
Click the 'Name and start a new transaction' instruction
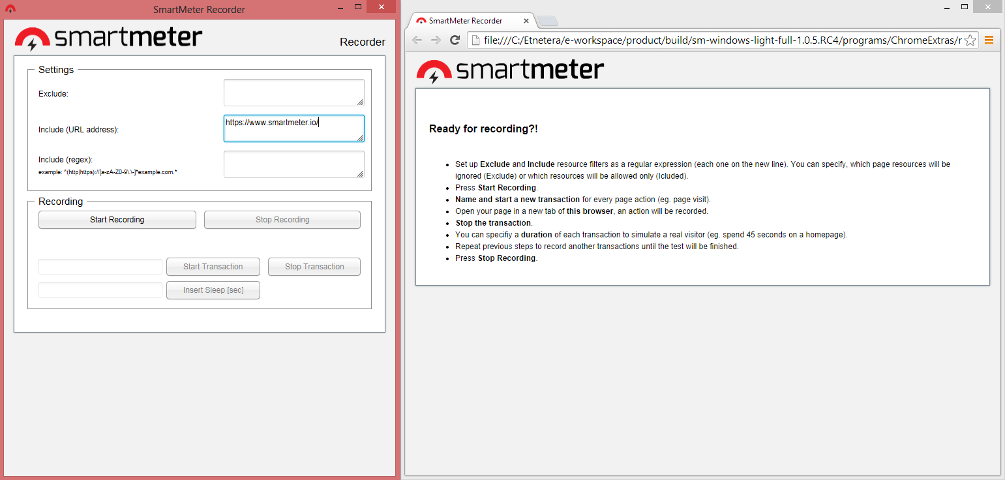click(583, 200)
